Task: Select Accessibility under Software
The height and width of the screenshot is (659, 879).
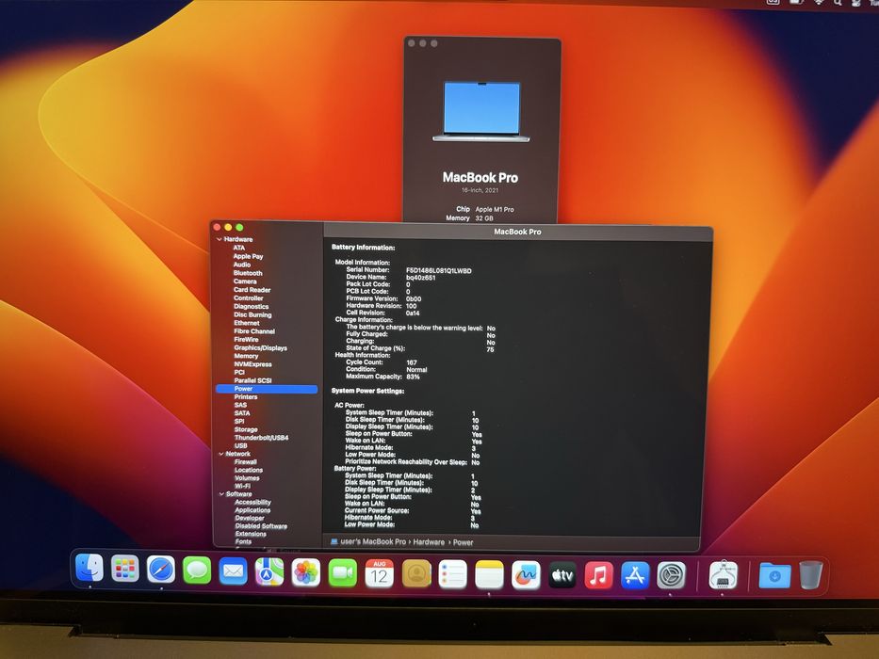Action: (252, 503)
